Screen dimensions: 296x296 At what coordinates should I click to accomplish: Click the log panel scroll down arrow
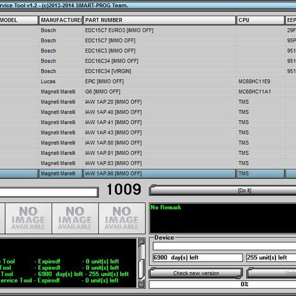142,284
